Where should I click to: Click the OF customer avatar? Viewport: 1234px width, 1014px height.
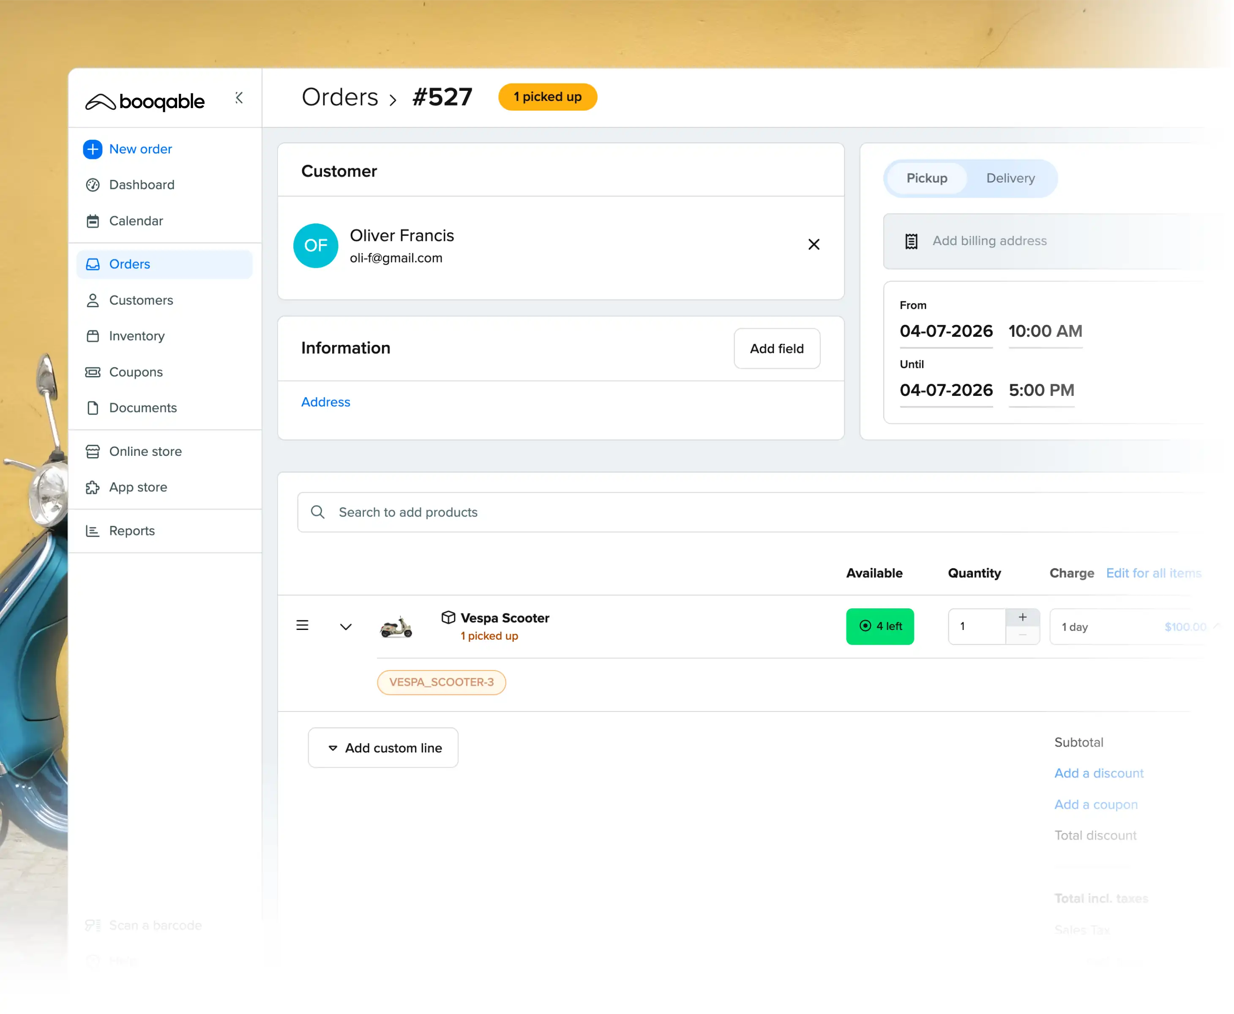click(316, 245)
